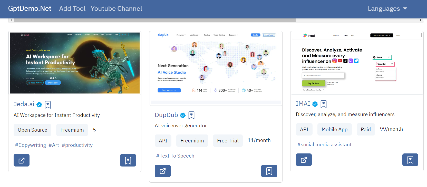Image resolution: width=427 pixels, height=187 pixels.
Task: Open the IMAI title link
Action: coord(303,104)
